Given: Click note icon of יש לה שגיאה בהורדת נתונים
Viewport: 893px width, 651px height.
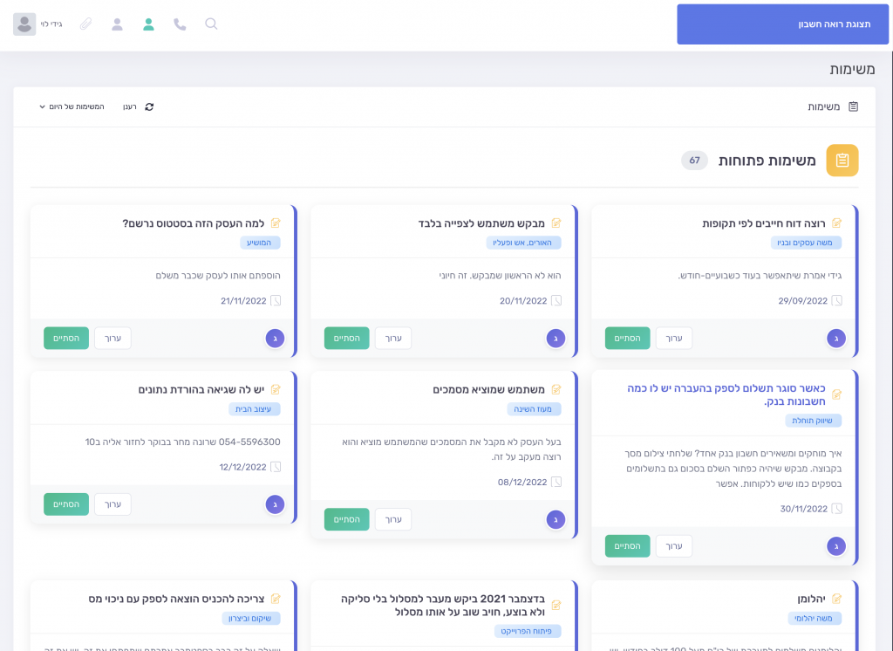Looking at the screenshot, I should point(276,389).
